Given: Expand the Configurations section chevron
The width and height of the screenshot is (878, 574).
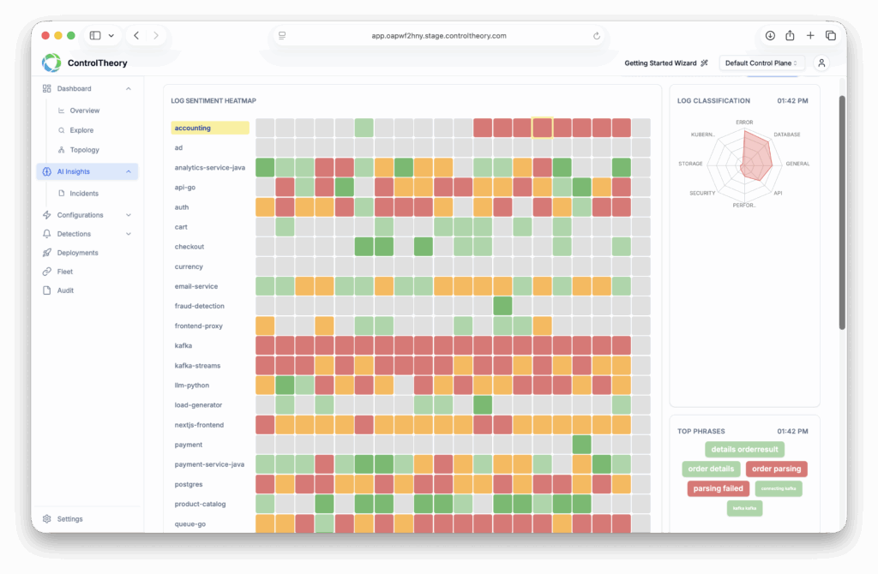Looking at the screenshot, I should 129,215.
